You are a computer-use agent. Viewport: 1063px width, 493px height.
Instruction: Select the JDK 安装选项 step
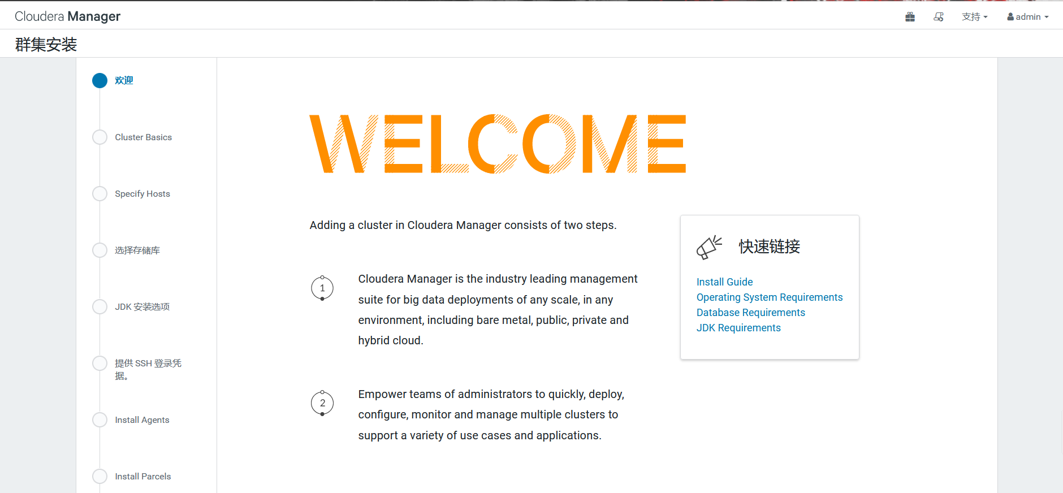point(142,307)
